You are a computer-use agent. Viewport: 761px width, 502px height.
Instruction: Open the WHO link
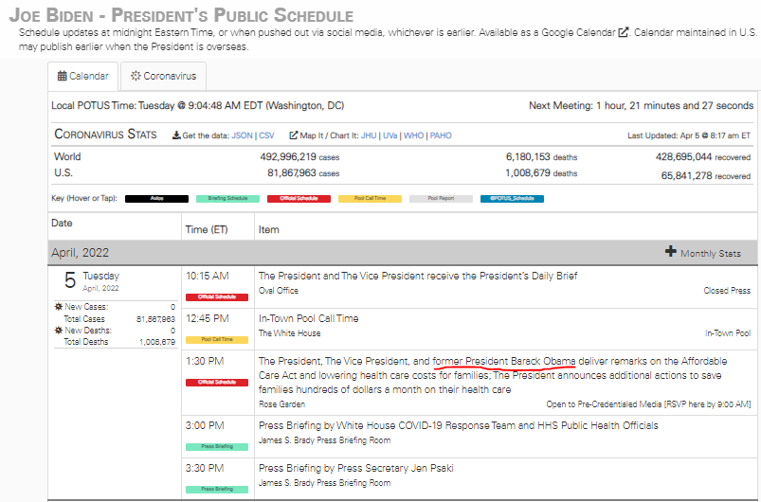click(x=413, y=135)
